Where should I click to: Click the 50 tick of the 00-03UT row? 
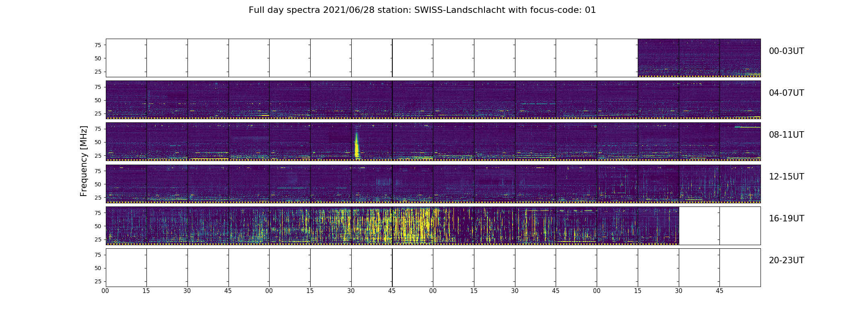[x=98, y=58]
